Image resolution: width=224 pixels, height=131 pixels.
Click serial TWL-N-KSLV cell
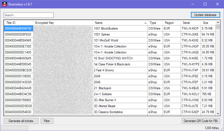(x=191, y=94)
